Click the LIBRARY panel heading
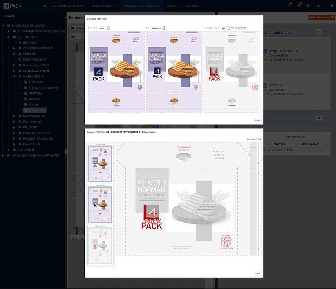The image size is (336, 289). coord(9,16)
